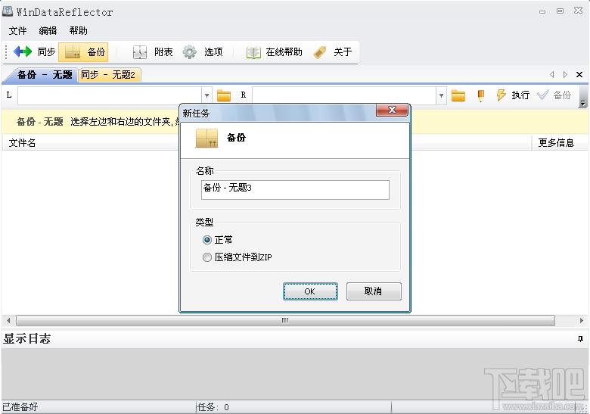Open the 选项 gear icon
590x414 pixels.
(x=190, y=52)
